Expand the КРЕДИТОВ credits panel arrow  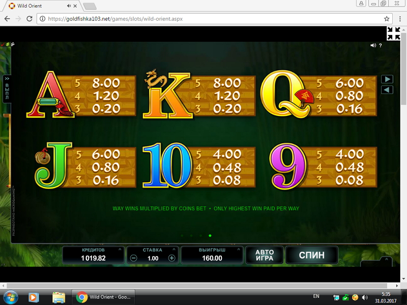coord(120,250)
